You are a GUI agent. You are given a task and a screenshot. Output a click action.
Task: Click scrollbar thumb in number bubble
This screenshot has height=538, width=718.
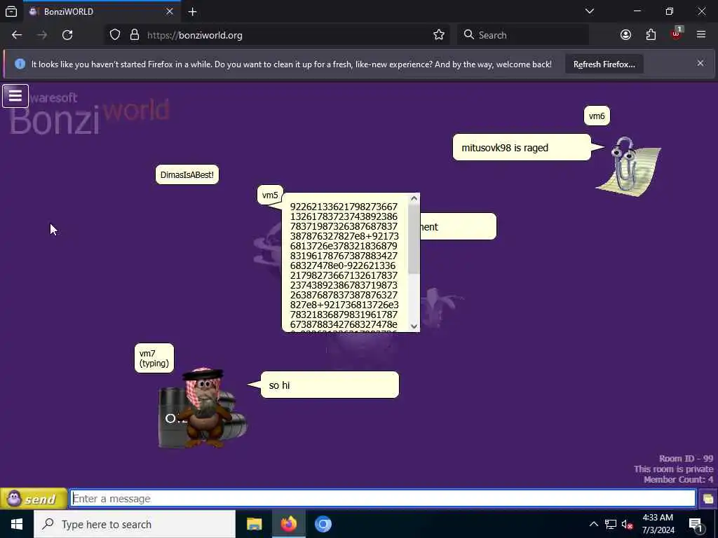(414, 239)
